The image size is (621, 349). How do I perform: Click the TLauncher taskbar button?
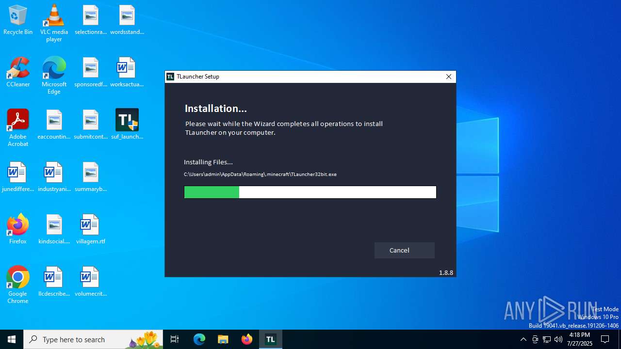(270, 339)
